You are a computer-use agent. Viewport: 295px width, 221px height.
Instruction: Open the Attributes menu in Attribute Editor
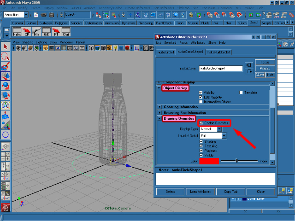[198, 42]
